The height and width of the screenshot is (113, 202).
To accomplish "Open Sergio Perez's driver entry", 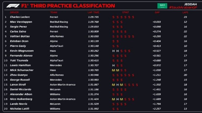I will click(x=18, y=27).
